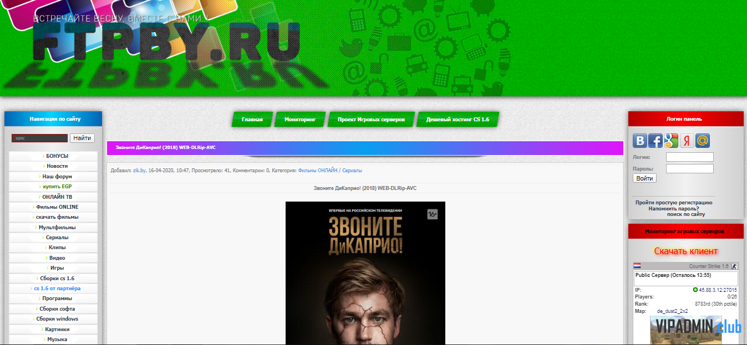747x345 pixels.
Task: Click the Netherlands flag icon in server monitor
Action: tap(637, 266)
